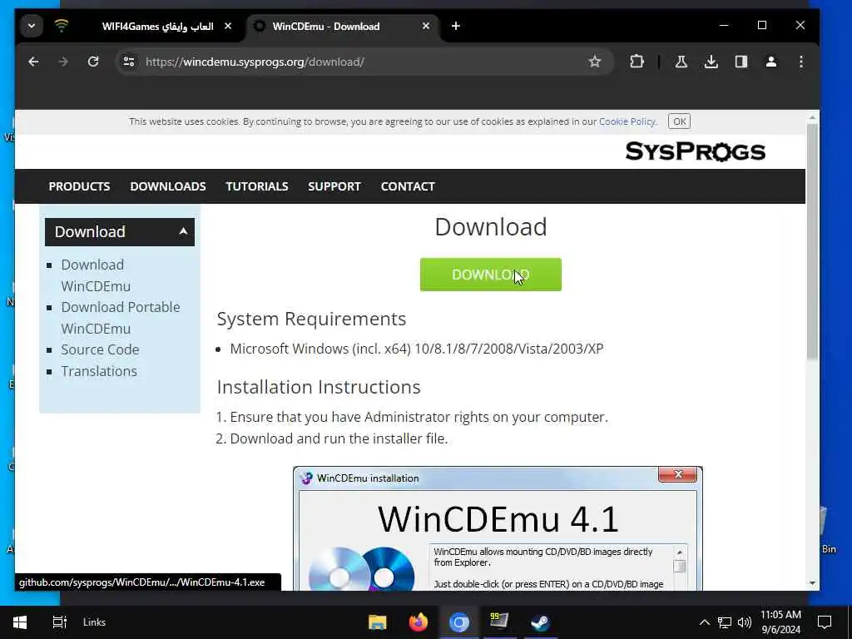Accept cookies with OK button
Screen dimensions: 852x639
click(x=679, y=121)
